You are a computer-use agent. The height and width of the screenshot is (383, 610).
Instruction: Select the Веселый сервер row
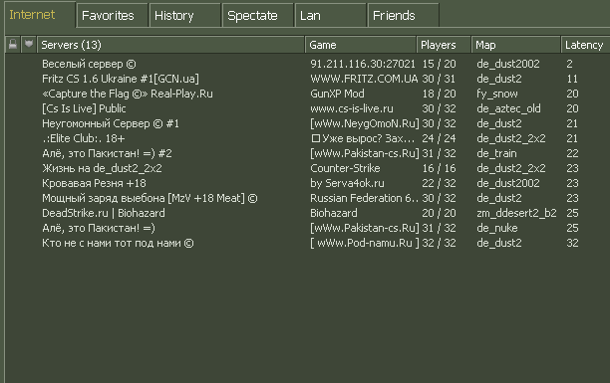(307, 64)
